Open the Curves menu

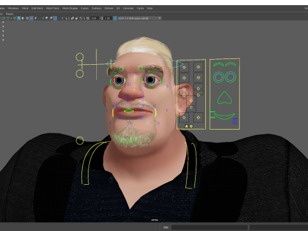click(85, 8)
